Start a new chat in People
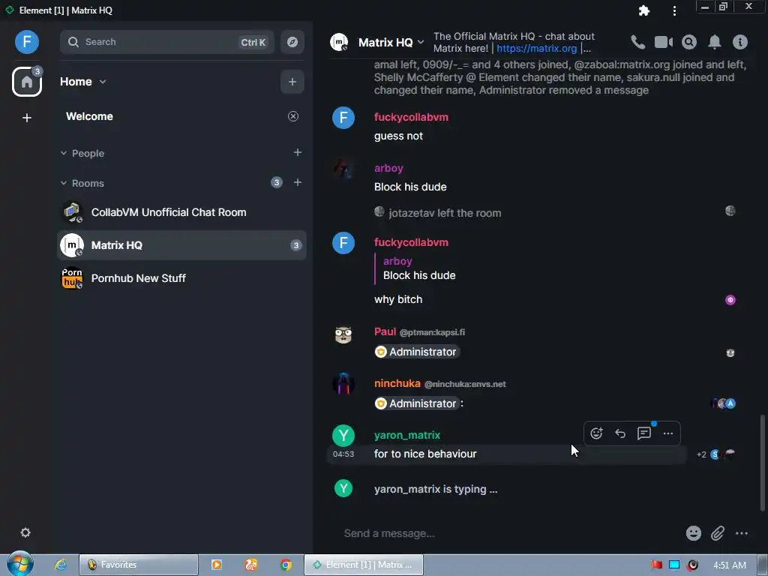 [x=297, y=152]
